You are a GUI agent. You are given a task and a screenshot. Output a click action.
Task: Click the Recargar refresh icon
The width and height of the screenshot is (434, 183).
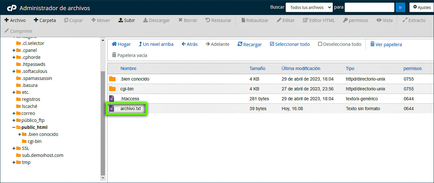pos(240,44)
